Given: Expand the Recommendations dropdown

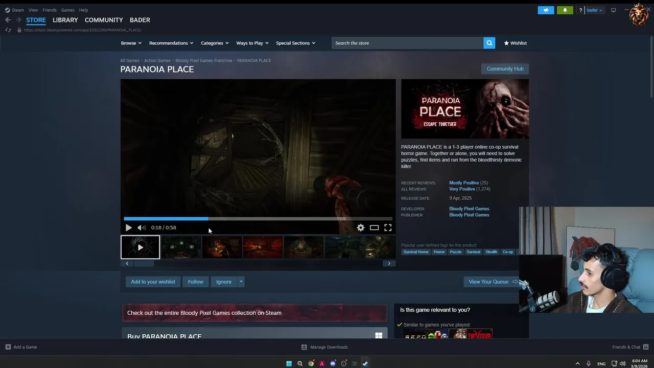Looking at the screenshot, I should 171,43.
